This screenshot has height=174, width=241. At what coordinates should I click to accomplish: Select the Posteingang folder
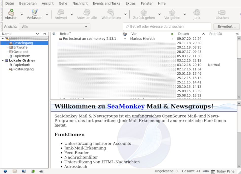[x=23, y=43]
